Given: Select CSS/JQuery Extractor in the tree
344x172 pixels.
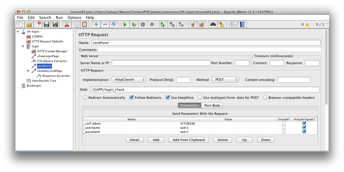Looking at the screenshot, I should tap(52, 61).
